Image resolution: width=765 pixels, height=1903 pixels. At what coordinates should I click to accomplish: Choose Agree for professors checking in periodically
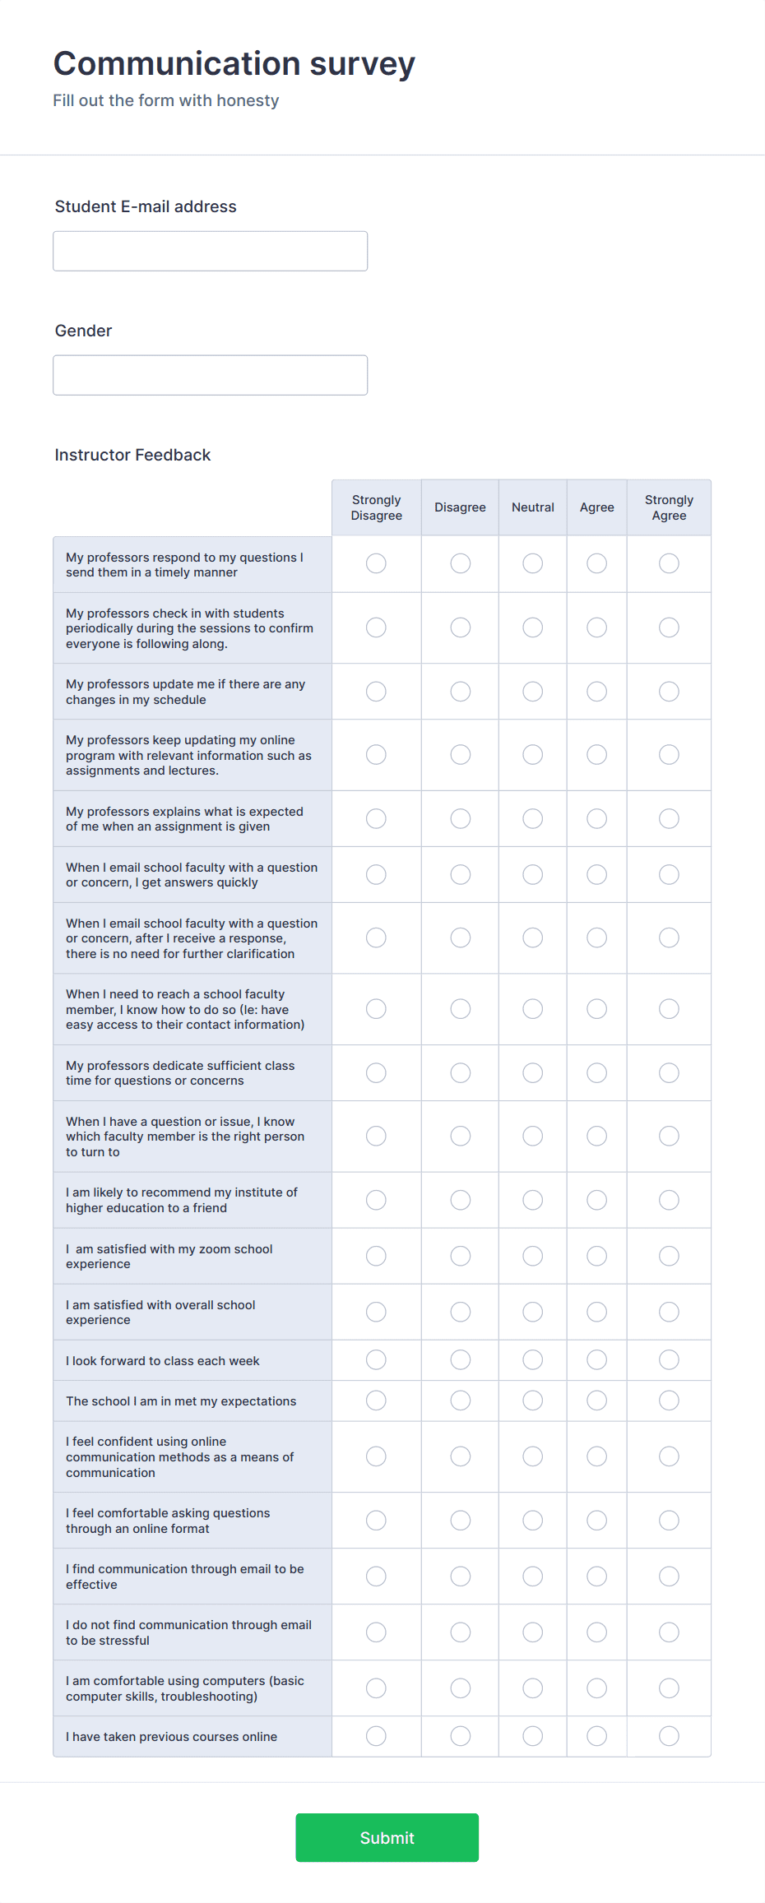point(596,627)
